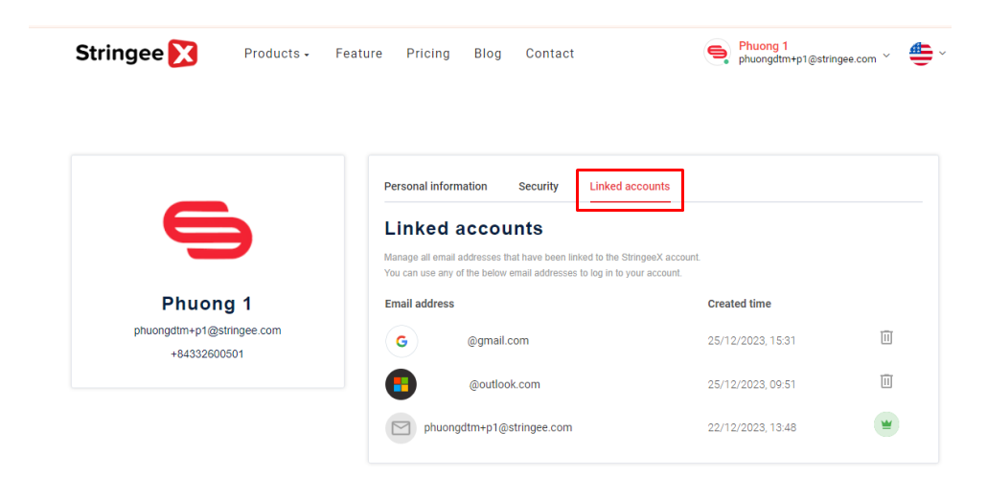This screenshot has width=987, height=501.
Task: Click the envelope email account icon
Action: click(402, 428)
